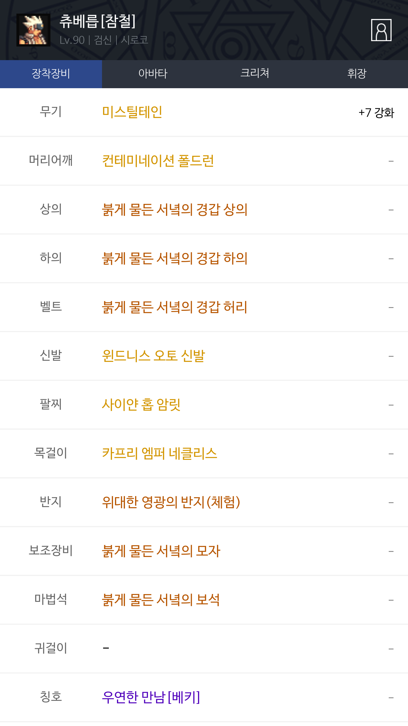Click the +7 강화 reinforcement label
Viewport: 408px width, 726px height.
coord(376,113)
